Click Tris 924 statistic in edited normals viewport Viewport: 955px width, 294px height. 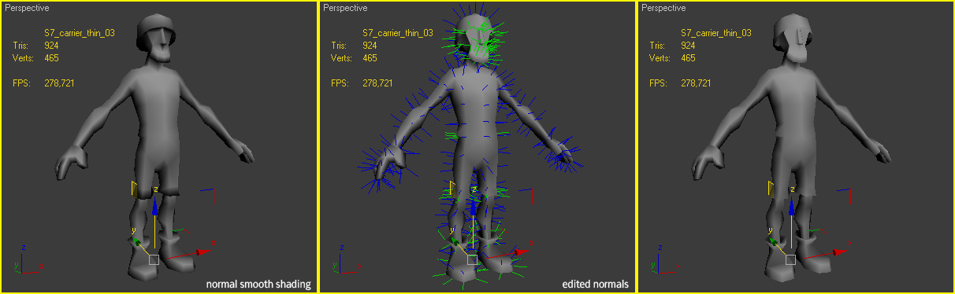355,46
